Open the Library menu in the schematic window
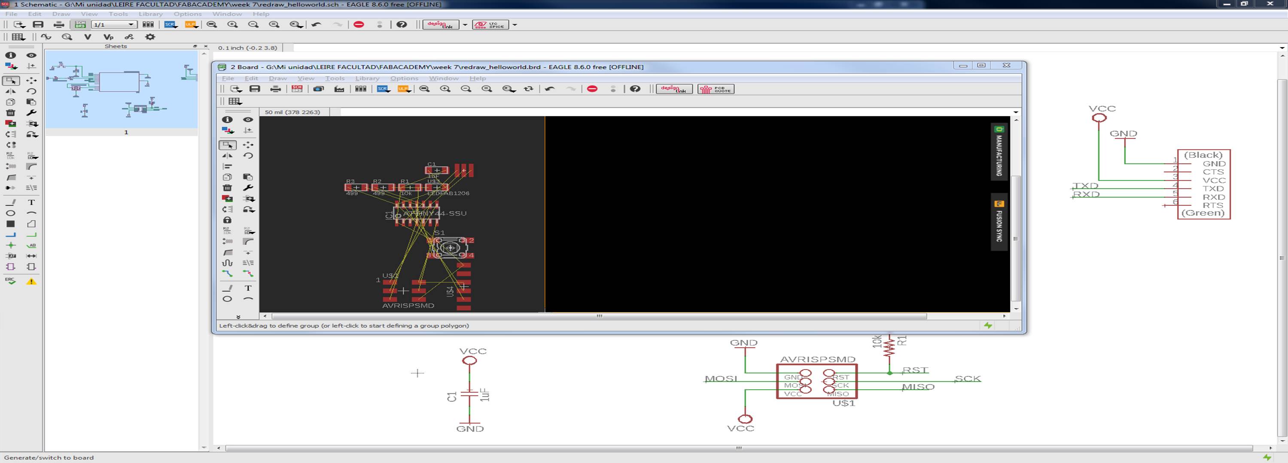Viewport: 1288px width, 463px height. 150,14
